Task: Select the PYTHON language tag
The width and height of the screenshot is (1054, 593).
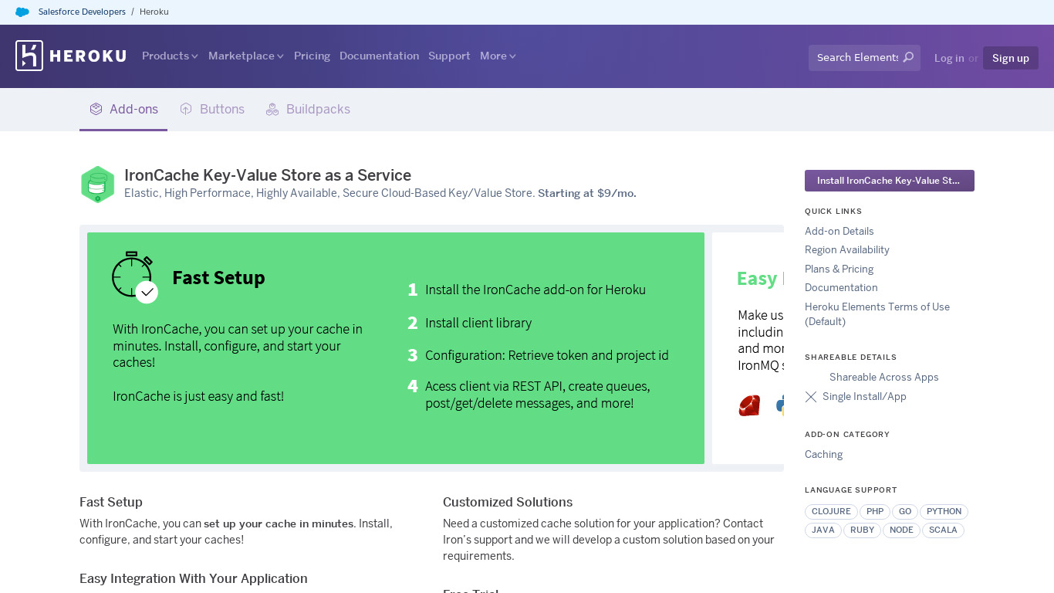Action: point(944,511)
